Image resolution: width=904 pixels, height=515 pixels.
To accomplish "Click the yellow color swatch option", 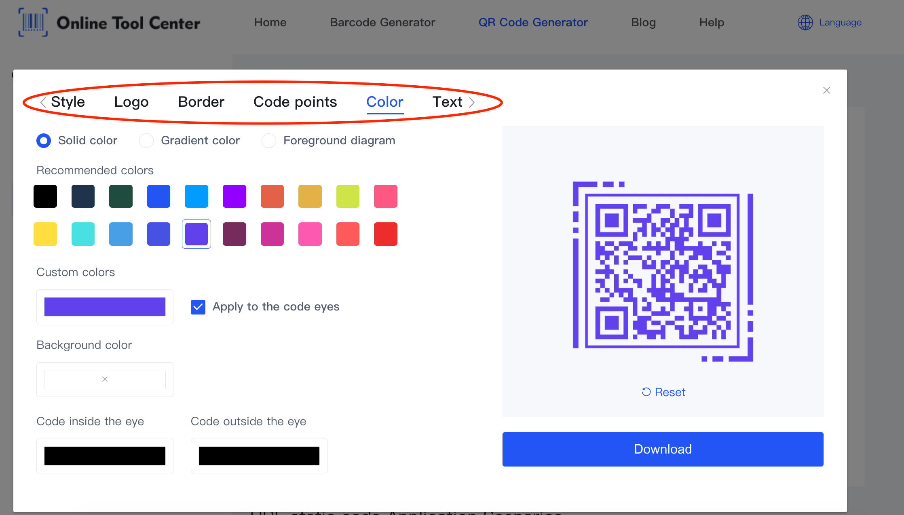I will [x=46, y=234].
